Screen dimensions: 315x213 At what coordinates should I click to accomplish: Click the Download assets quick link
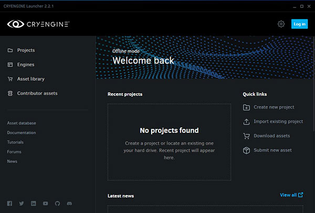point(271,136)
